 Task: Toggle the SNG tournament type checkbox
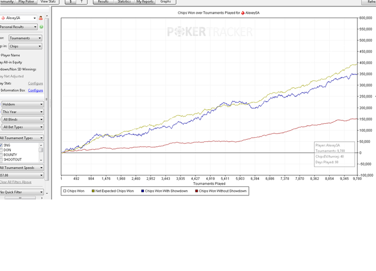[1, 145]
